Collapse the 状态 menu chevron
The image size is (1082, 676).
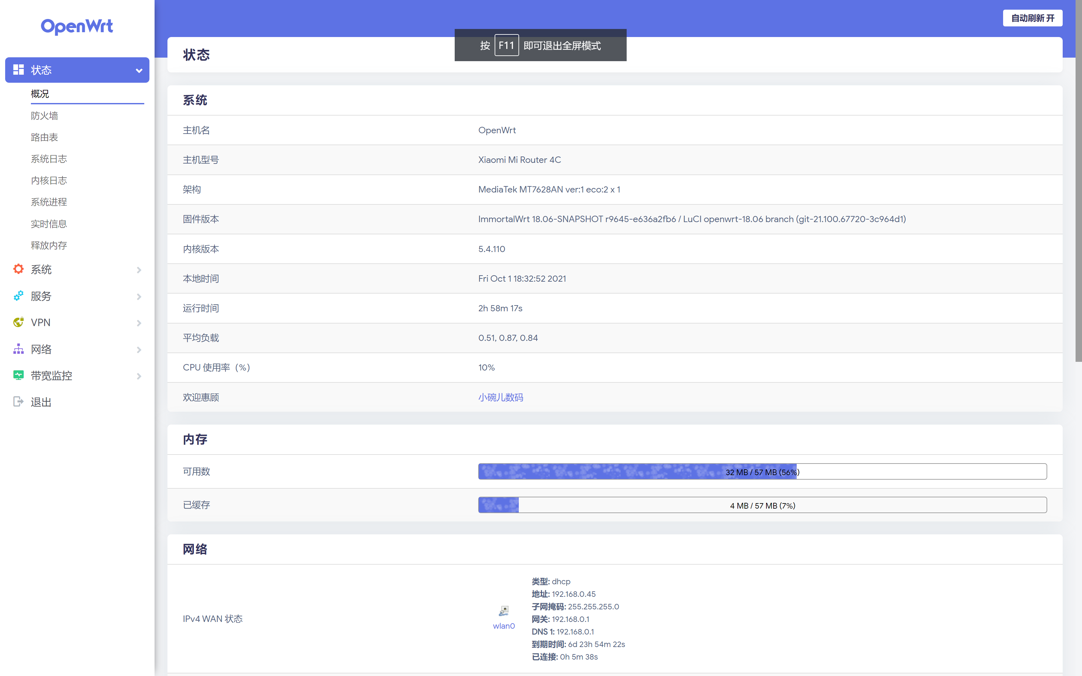click(139, 70)
